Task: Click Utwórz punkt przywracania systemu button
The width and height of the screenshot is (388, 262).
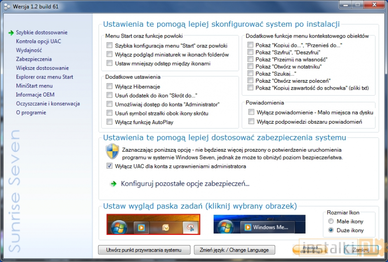Action: pos(144,250)
